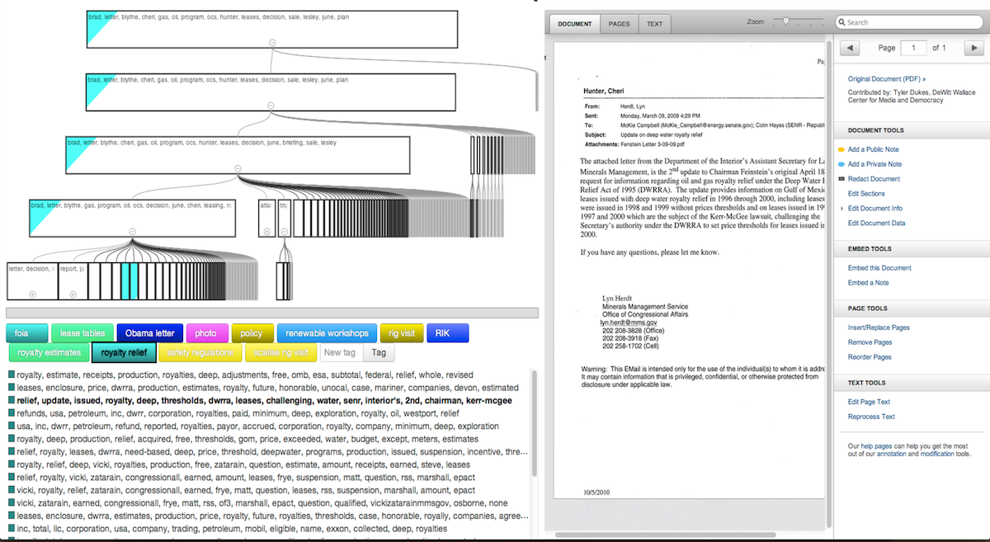Select the safety regulations tag
990x542 pixels.
point(200,353)
